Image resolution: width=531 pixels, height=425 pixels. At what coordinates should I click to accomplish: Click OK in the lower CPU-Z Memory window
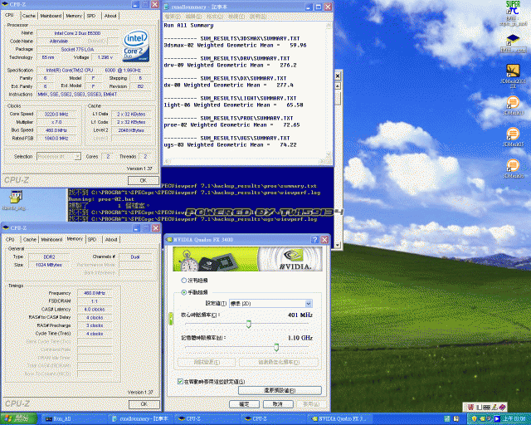point(144,404)
